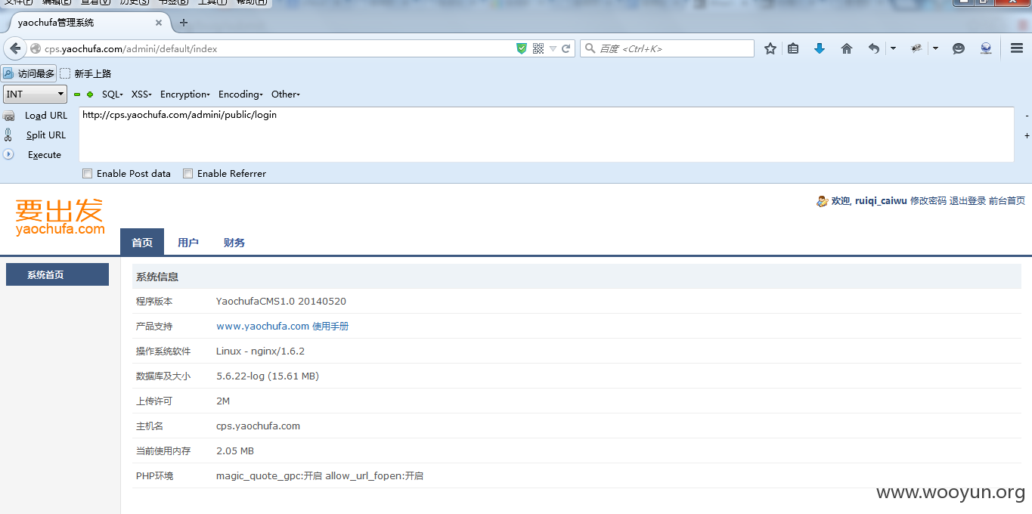Open the XSS dropdown menu
The image size is (1032, 514).
click(x=141, y=94)
